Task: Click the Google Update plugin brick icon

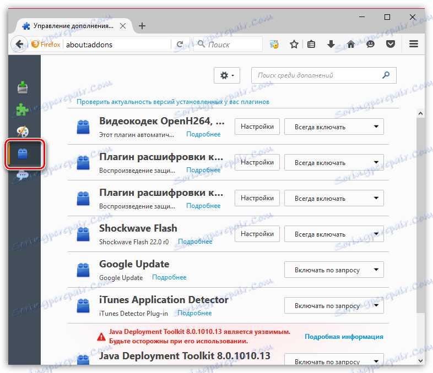Action: click(x=83, y=270)
